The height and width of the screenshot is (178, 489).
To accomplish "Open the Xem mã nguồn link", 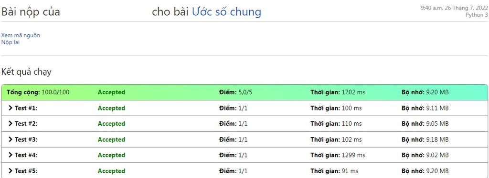I will pos(21,35).
